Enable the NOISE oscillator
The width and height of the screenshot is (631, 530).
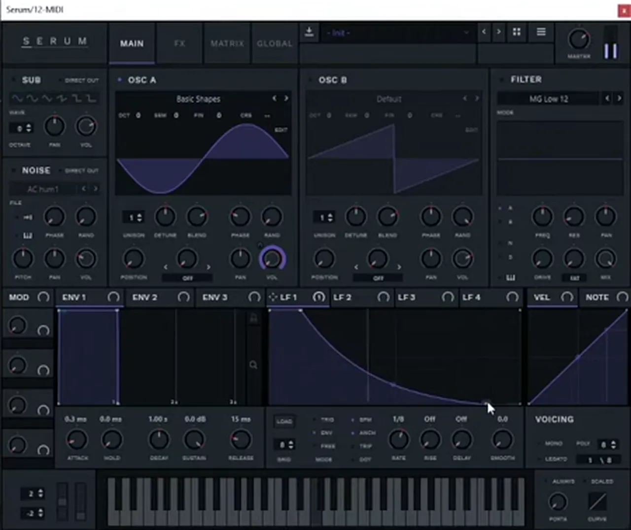13,170
